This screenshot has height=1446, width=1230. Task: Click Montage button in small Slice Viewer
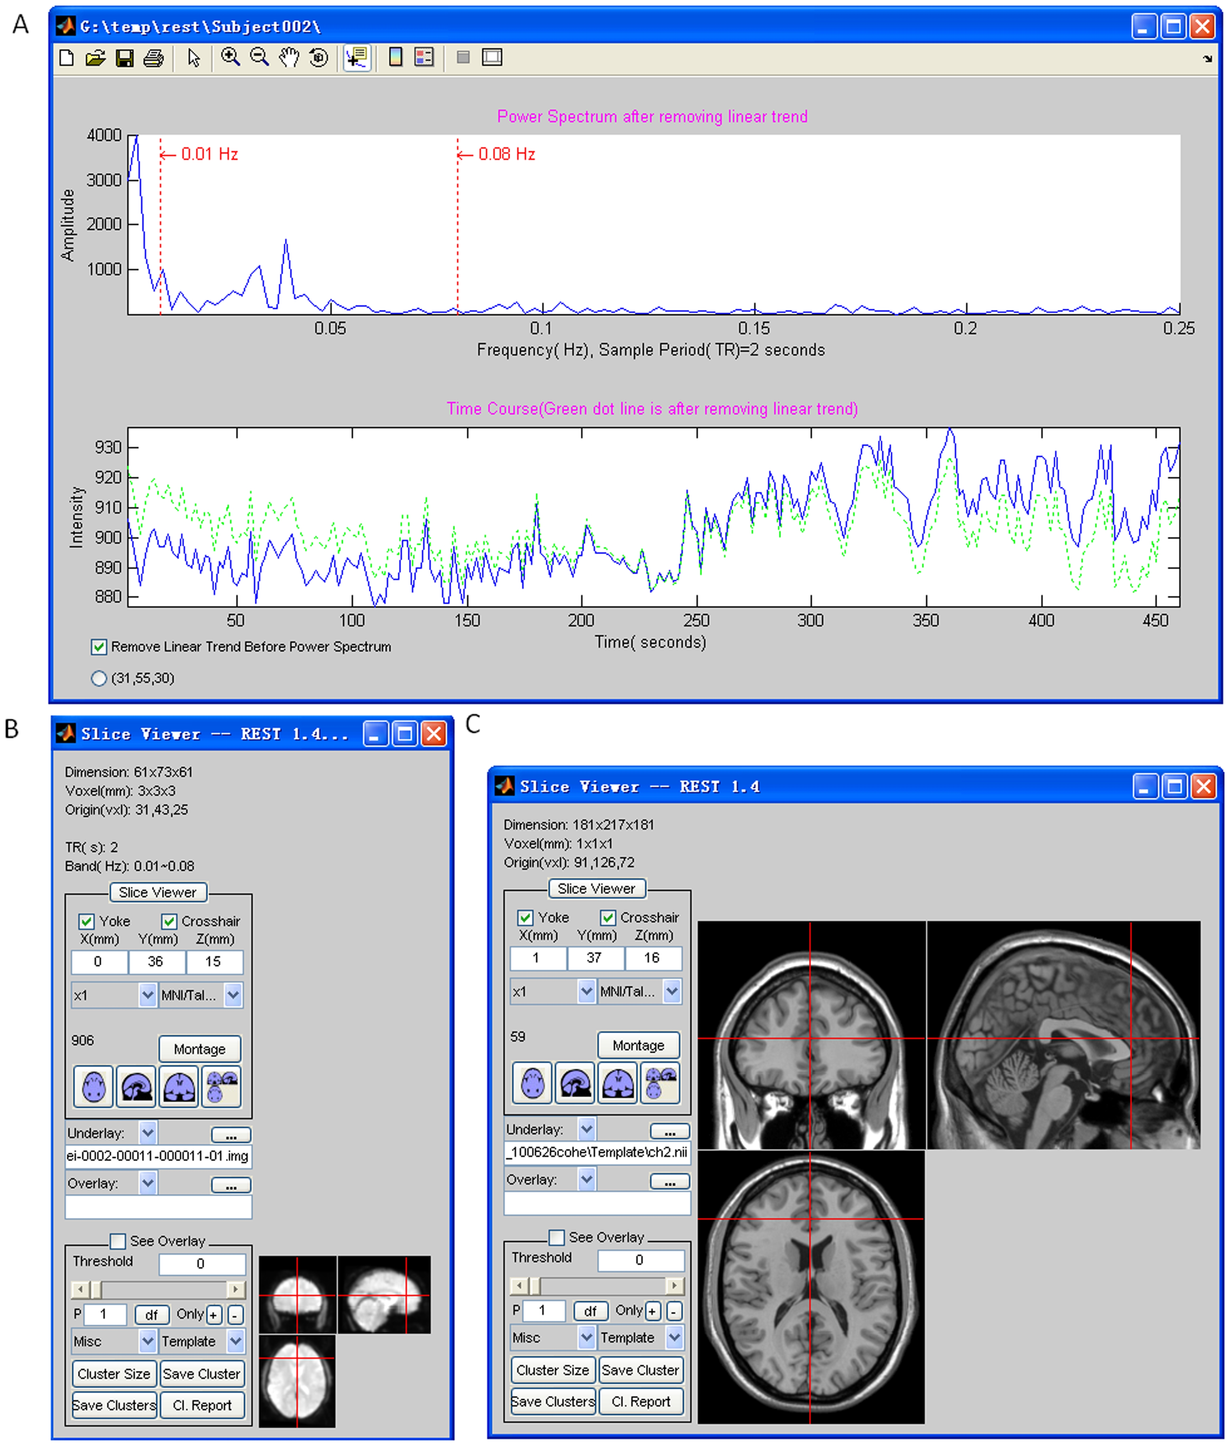point(199,1049)
